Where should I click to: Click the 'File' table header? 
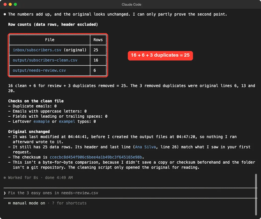(x=50, y=40)
